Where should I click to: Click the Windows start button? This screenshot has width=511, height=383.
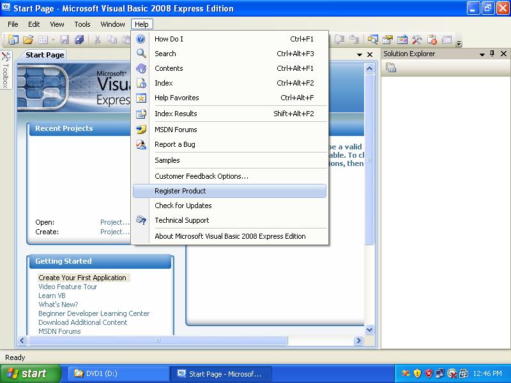tap(31, 373)
